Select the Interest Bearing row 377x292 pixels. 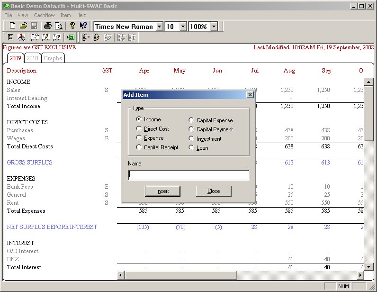point(27,98)
